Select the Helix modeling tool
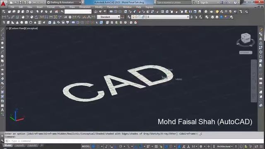The width and height of the screenshot is (265, 149). pyautogui.click(x=40, y=22)
